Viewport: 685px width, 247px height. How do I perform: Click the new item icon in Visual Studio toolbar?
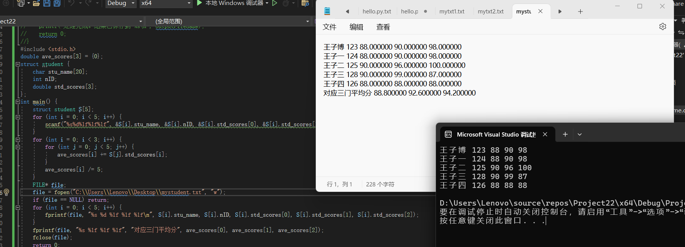coord(21,3)
